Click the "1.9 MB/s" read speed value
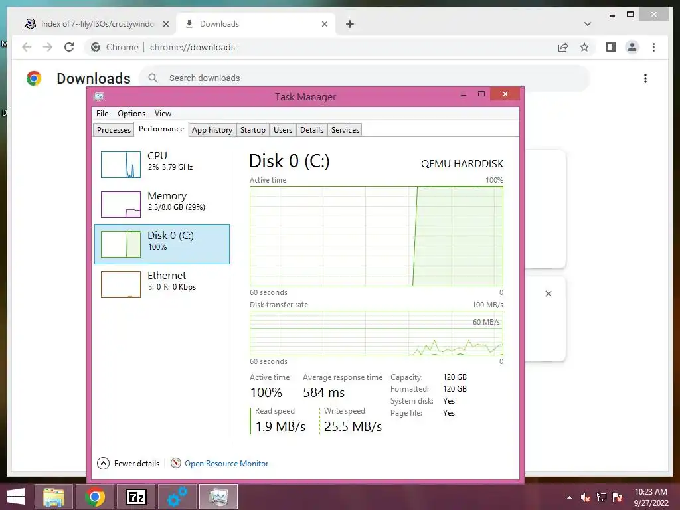The width and height of the screenshot is (680, 510). coord(280,426)
